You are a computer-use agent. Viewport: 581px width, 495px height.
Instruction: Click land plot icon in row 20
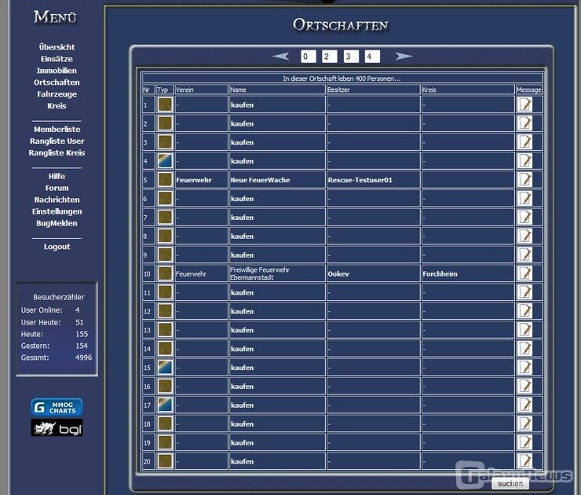[165, 461]
